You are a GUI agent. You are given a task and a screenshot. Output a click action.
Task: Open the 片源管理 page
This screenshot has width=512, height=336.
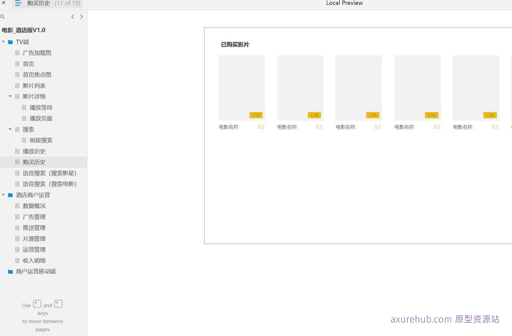[34, 239]
